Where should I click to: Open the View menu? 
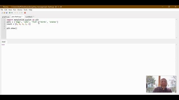10,10
